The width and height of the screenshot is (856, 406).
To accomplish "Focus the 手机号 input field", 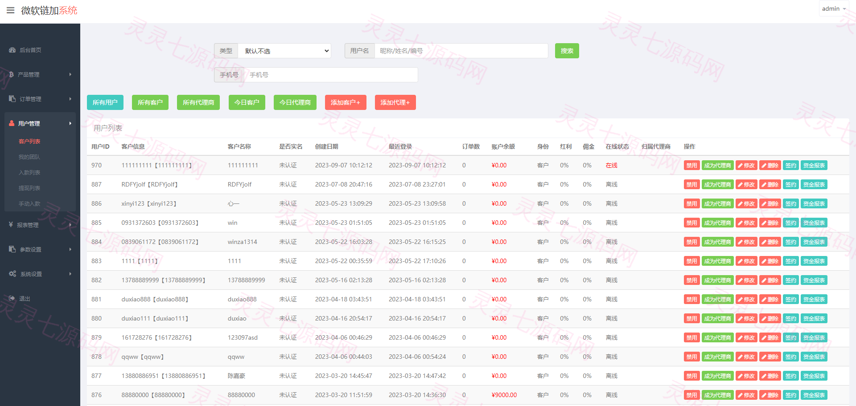I will [331, 75].
